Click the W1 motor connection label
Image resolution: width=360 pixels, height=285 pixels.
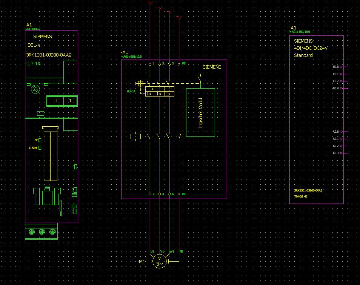click(x=172, y=251)
